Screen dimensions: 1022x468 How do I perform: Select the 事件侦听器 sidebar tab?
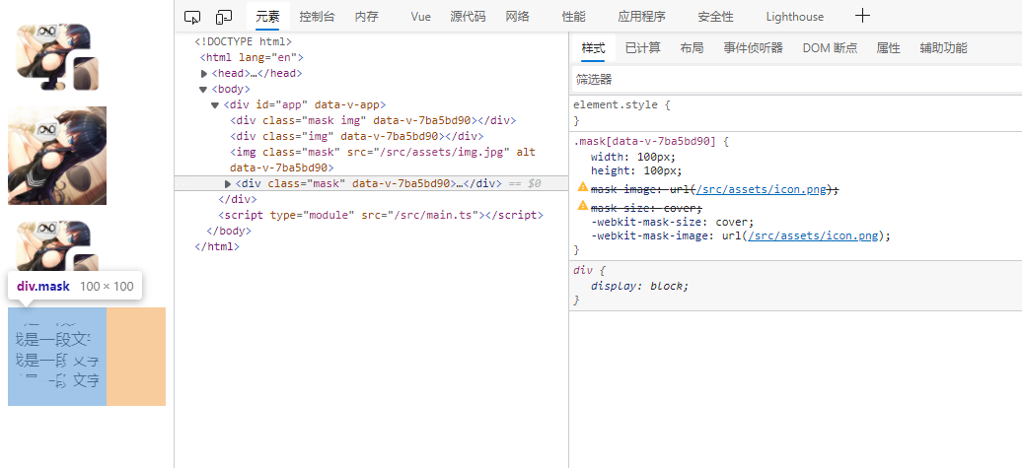point(753,48)
